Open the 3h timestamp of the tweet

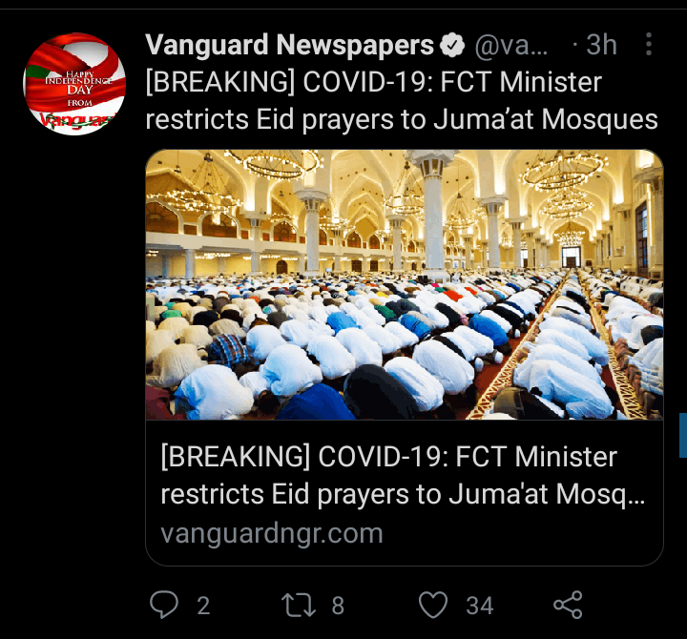tap(601, 45)
